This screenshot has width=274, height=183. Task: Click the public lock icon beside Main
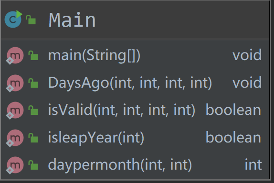(31, 20)
